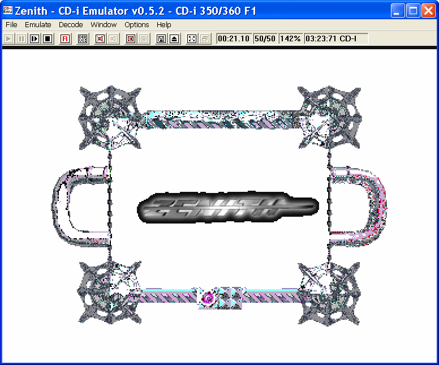
Task: Click the grayed video display icon
Action: point(144,38)
